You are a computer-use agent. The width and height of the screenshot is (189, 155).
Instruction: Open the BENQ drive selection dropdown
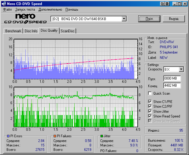(124, 19)
